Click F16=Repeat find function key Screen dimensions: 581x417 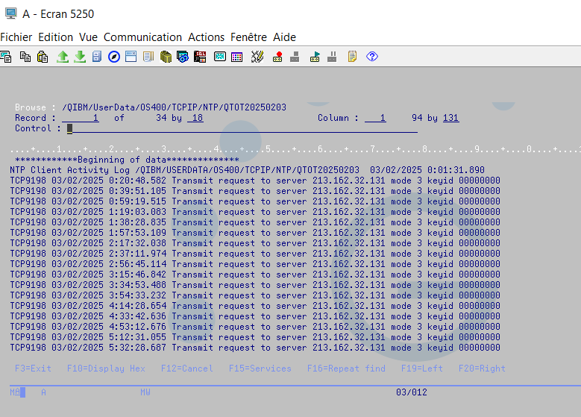tap(346, 369)
